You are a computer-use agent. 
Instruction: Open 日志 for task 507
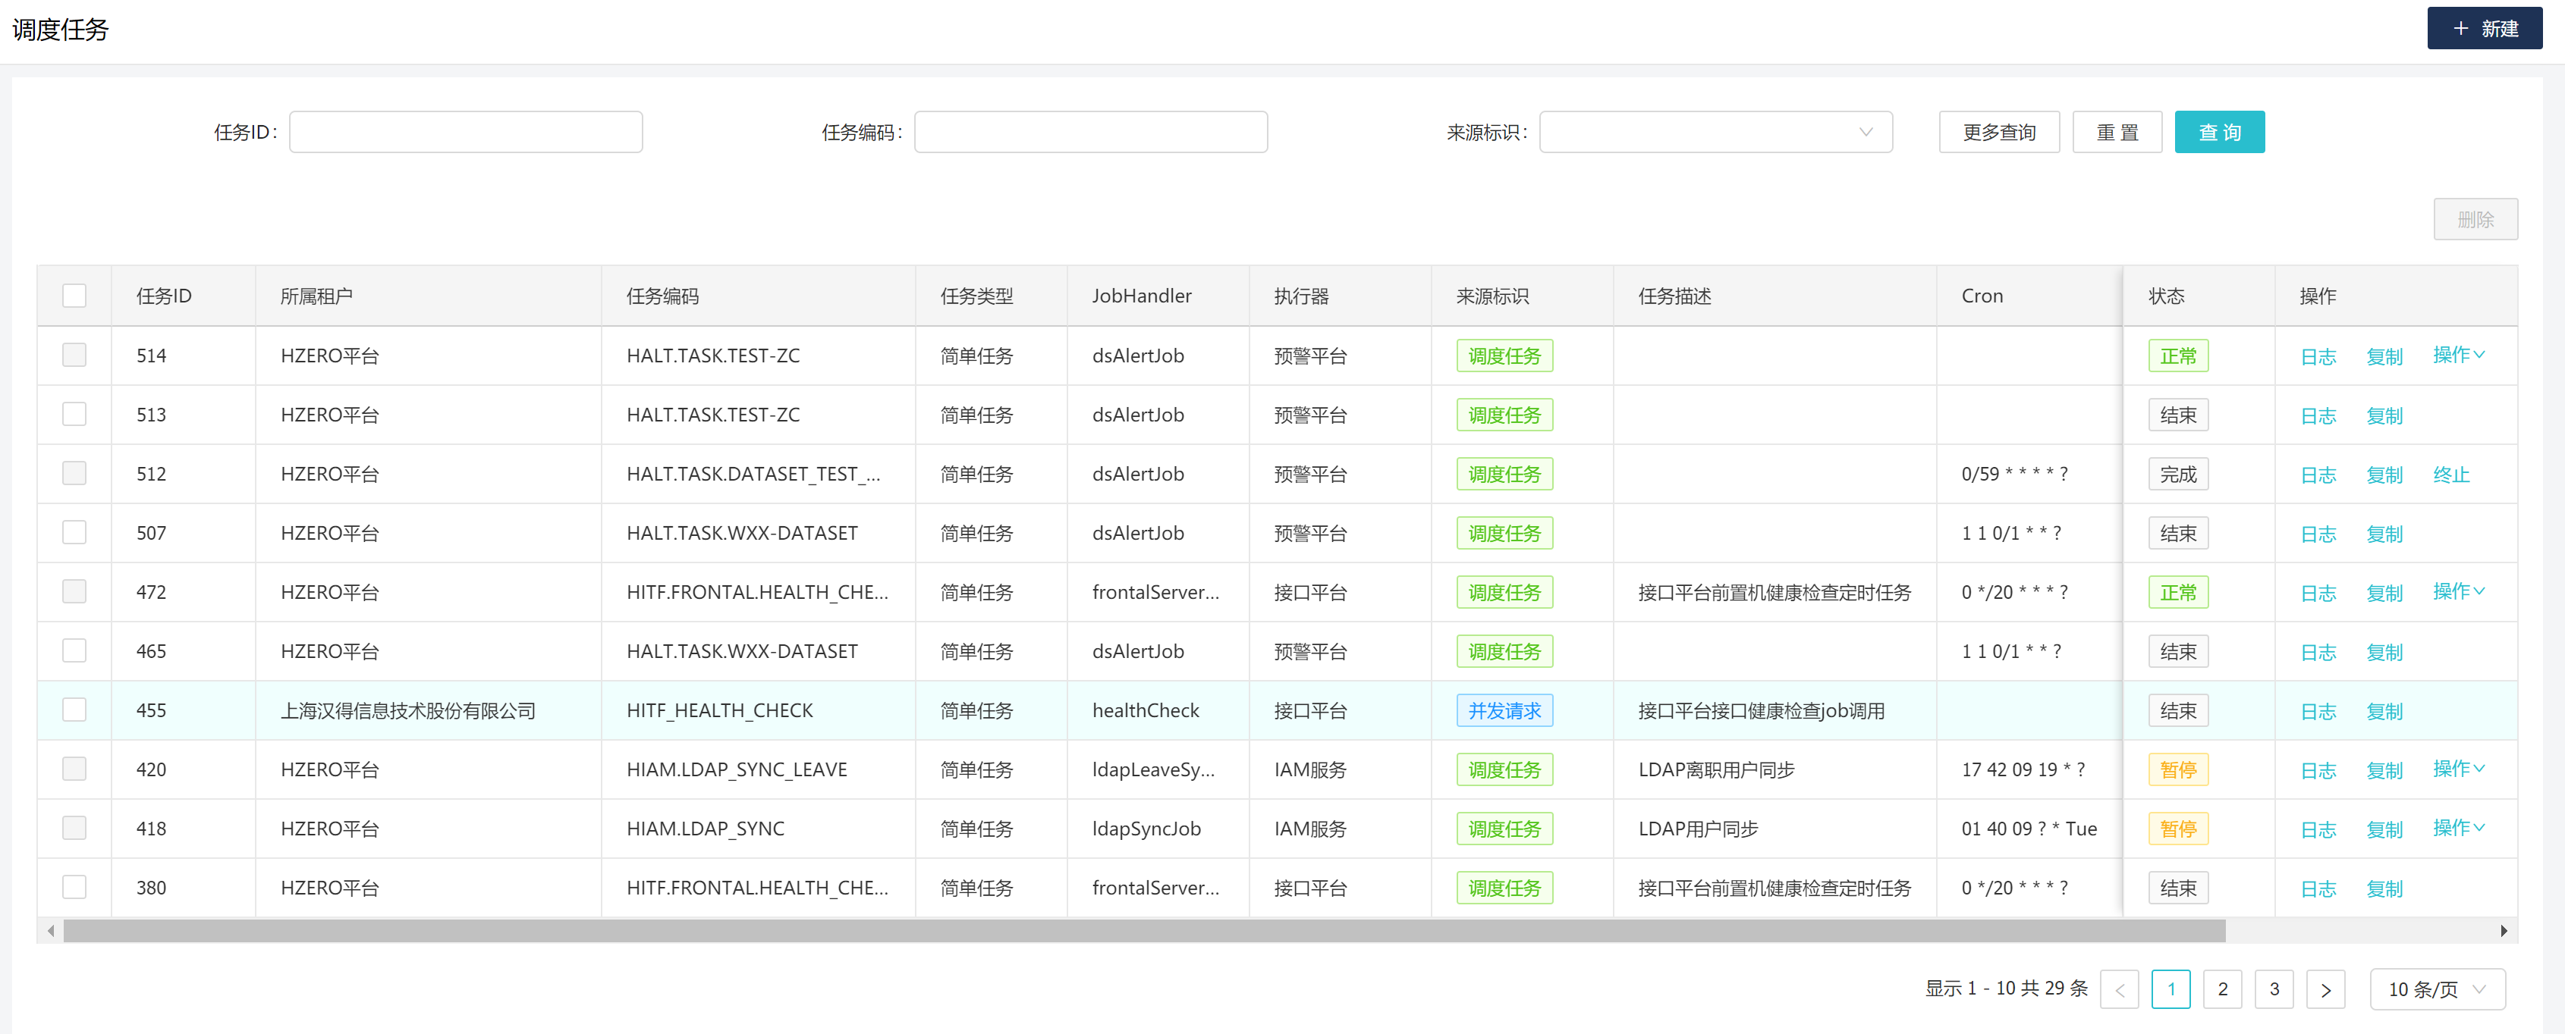2317,534
